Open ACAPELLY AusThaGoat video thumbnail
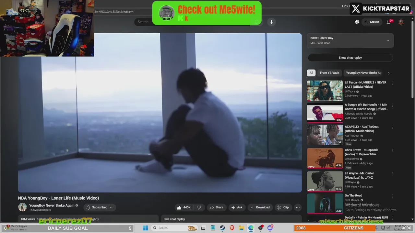This screenshot has height=233, width=415. pyautogui.click(x=325, y=135)
